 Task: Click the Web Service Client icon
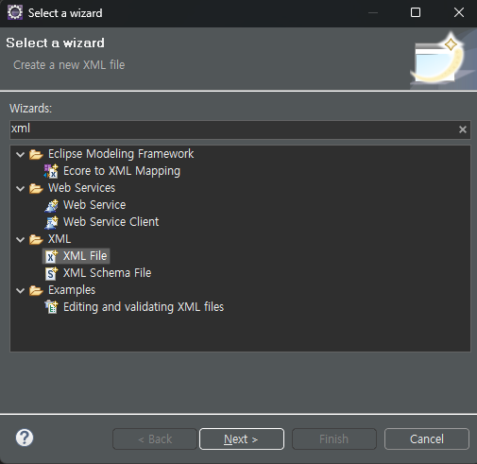(51, 222)
